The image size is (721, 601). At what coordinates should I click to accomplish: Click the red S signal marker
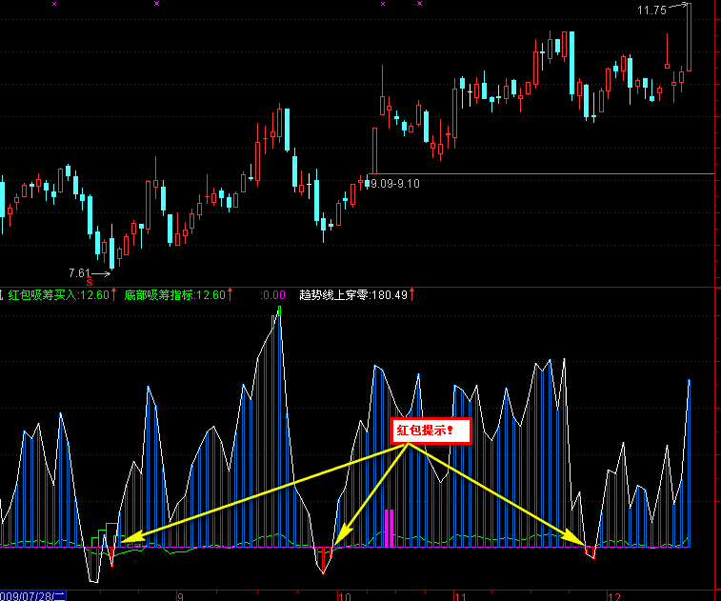[90, 282]
